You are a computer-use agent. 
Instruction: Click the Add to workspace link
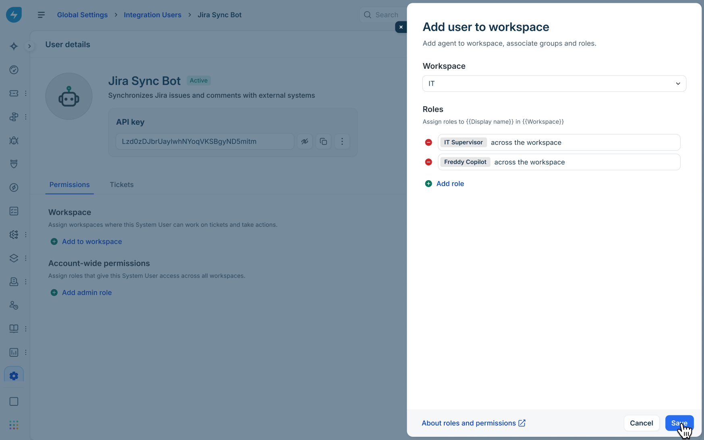pyautogui.click(x=92, y=242)
